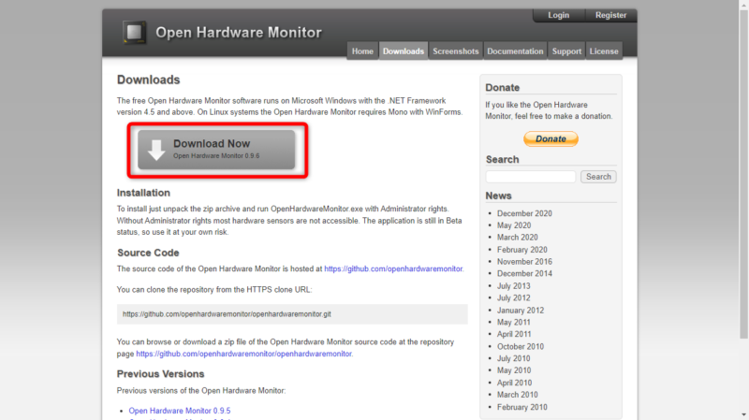749x420 pixels.
Task: Open May 2010 news link
Action: click(514, 370)
